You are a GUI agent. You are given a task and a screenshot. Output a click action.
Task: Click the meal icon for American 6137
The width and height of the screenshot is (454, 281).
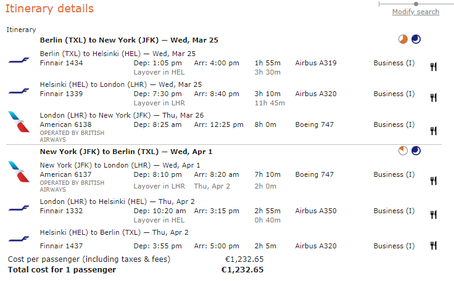click(434, 180)
